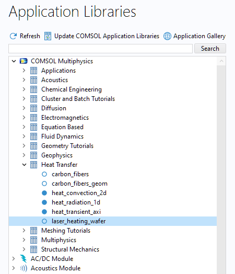Click the Chemical Engineering library icon
Screen dimensions: 235x274
tap(33, 89)
